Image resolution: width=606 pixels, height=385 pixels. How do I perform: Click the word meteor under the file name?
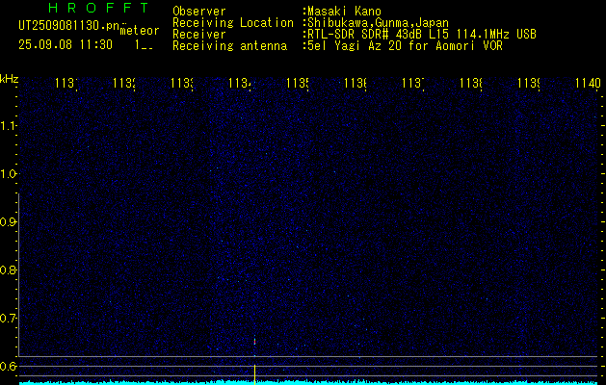(140, 31)
